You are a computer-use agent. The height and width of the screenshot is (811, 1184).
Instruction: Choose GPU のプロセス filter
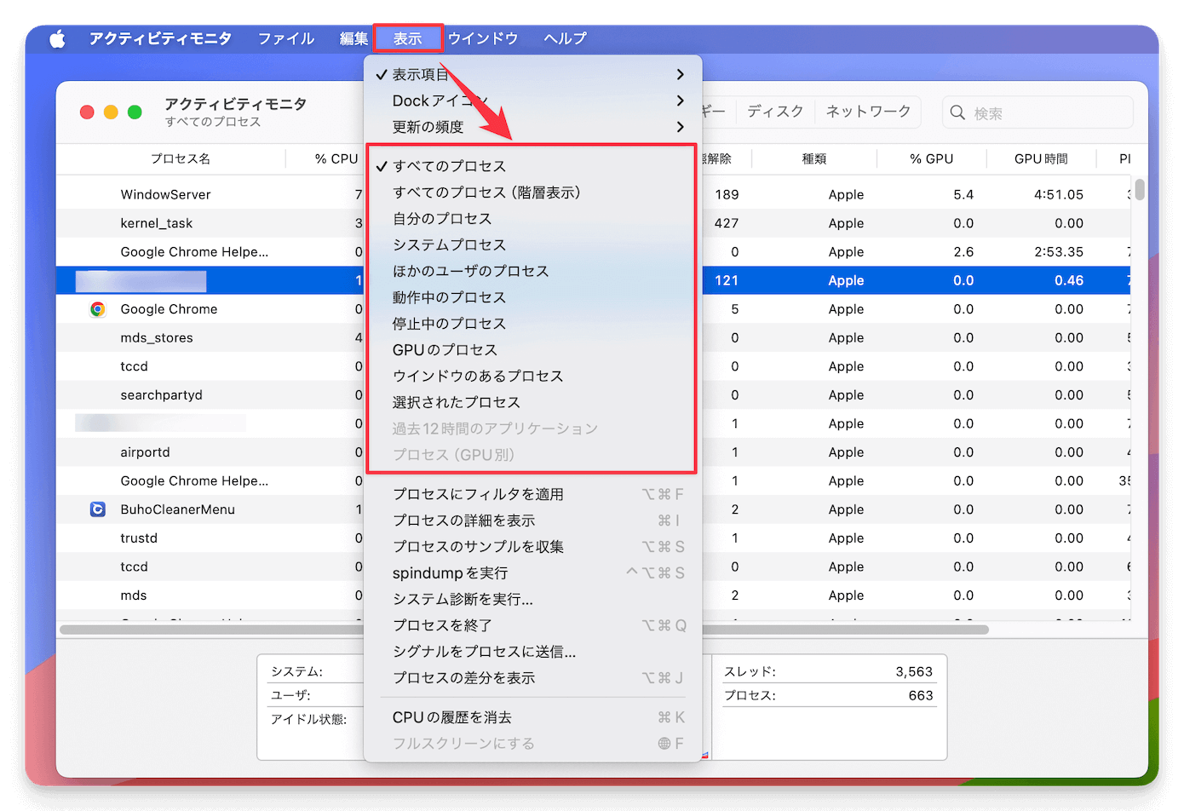532,350
